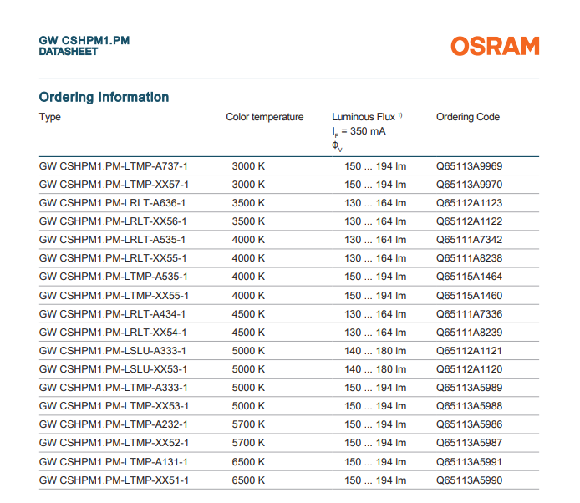Click ordering code Q65113A5986
Screen dimensions: 580x503
pos(469,424)
